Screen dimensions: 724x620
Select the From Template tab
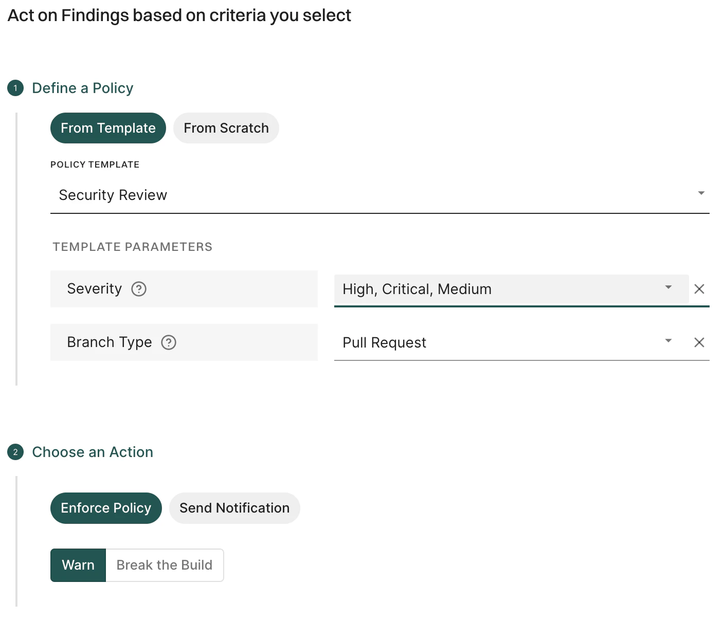[107, 128]
